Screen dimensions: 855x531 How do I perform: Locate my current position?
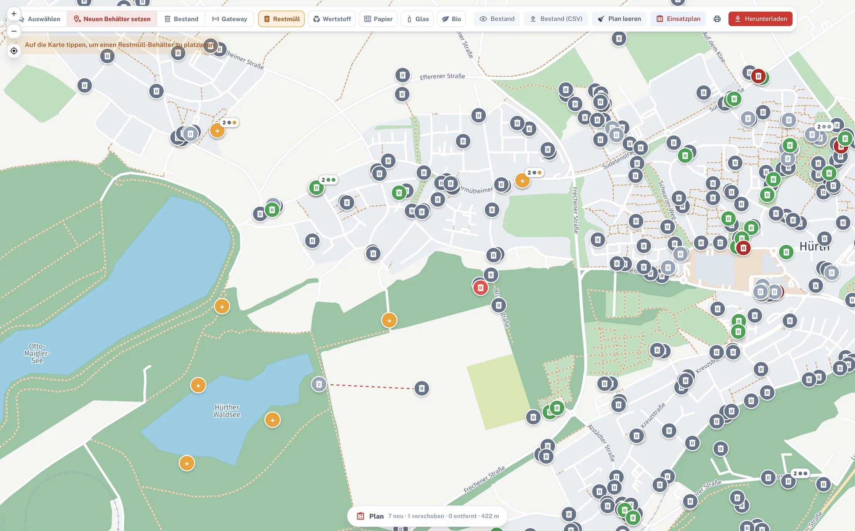point(14,51)
